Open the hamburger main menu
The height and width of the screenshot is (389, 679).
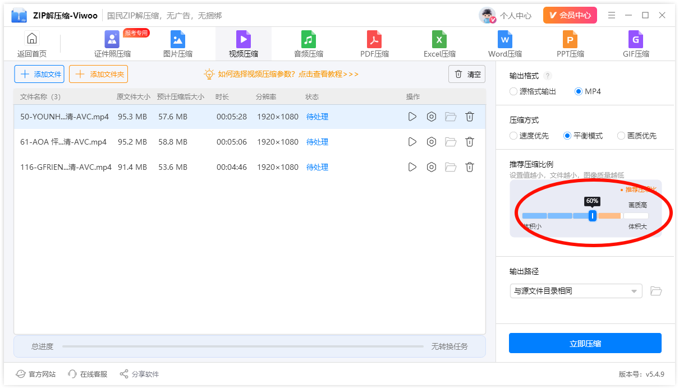pos(612,15)
